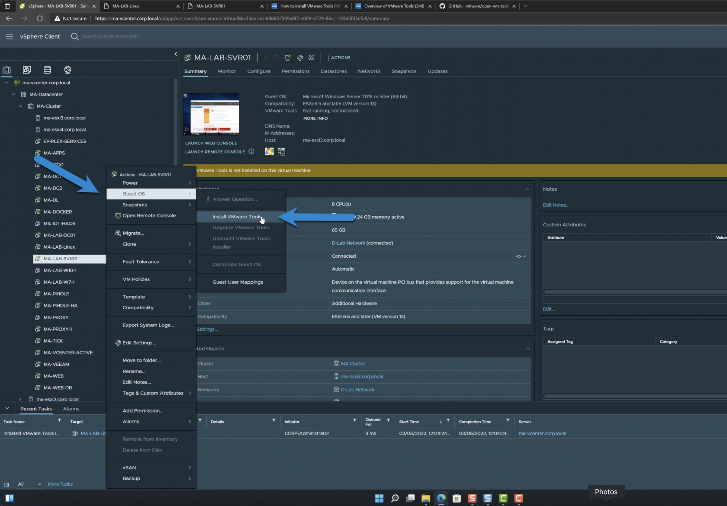Click the Windows Start button on taskbar

(x=379, y=498)
